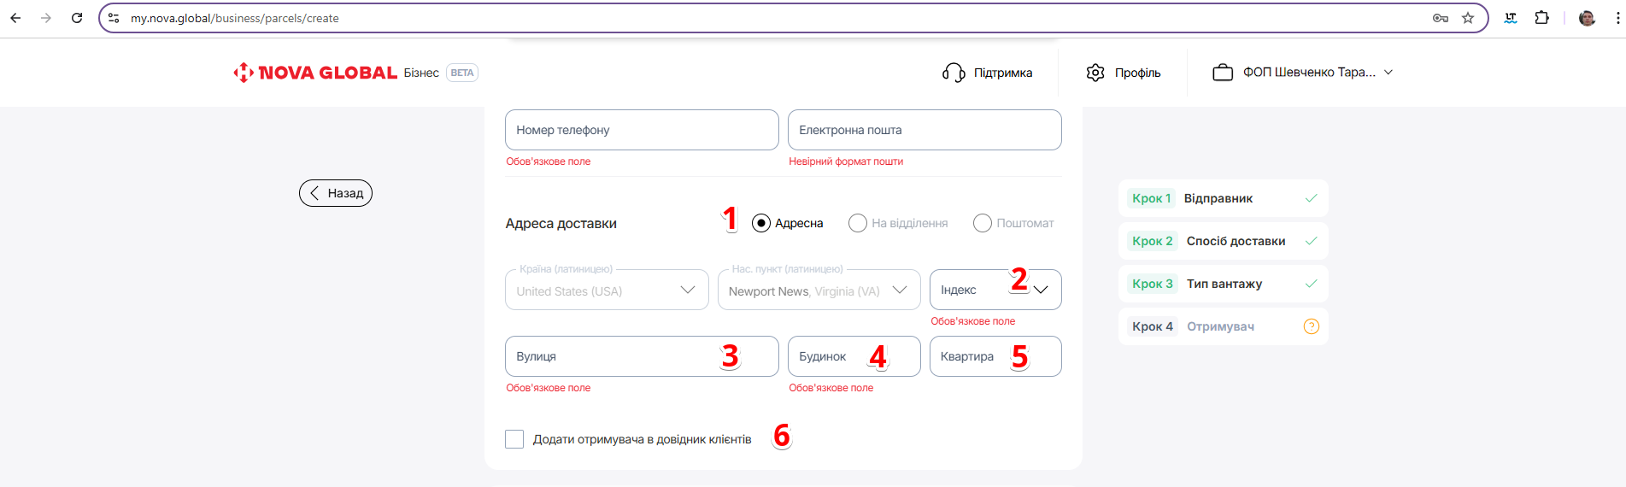This screenshot has width=1626, height=487.
Task: Open Крок 2 Спосіб доставки step
Action: (1222, 241)
